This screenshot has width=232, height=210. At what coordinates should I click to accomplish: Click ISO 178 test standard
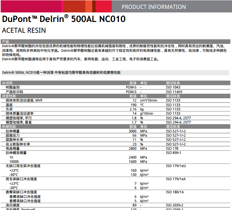click(172, 148)
